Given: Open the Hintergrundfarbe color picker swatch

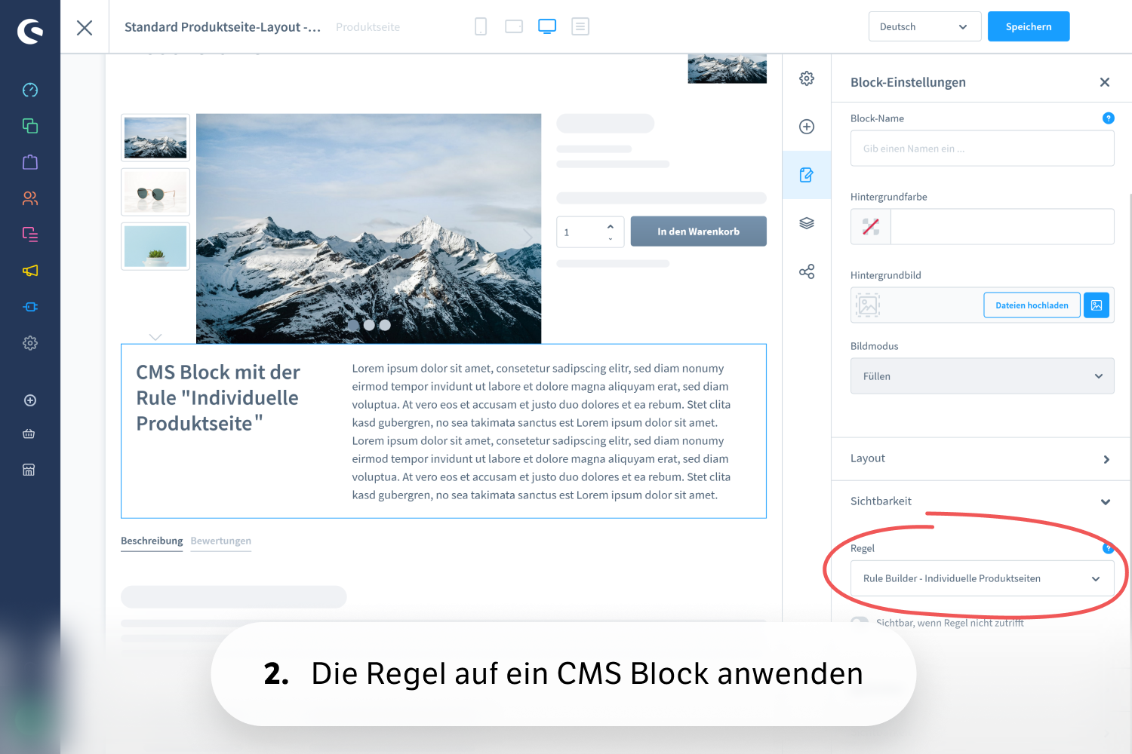Looking at the screenshot, I should tap(871, 227).
